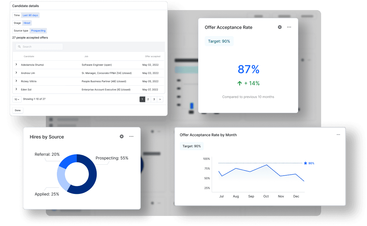367x226 pixels.
Task: Click the Done button
Action: click(17, 110)
